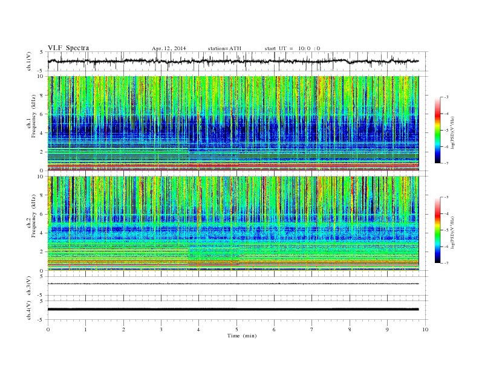This screenshot has width=479, height=370.
Task: Click time-axis tick label "0"
Action: pos(48,329)
